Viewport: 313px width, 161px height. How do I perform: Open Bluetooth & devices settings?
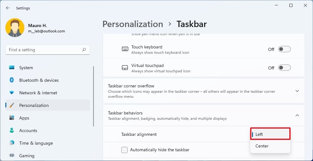tap(48, 80)
